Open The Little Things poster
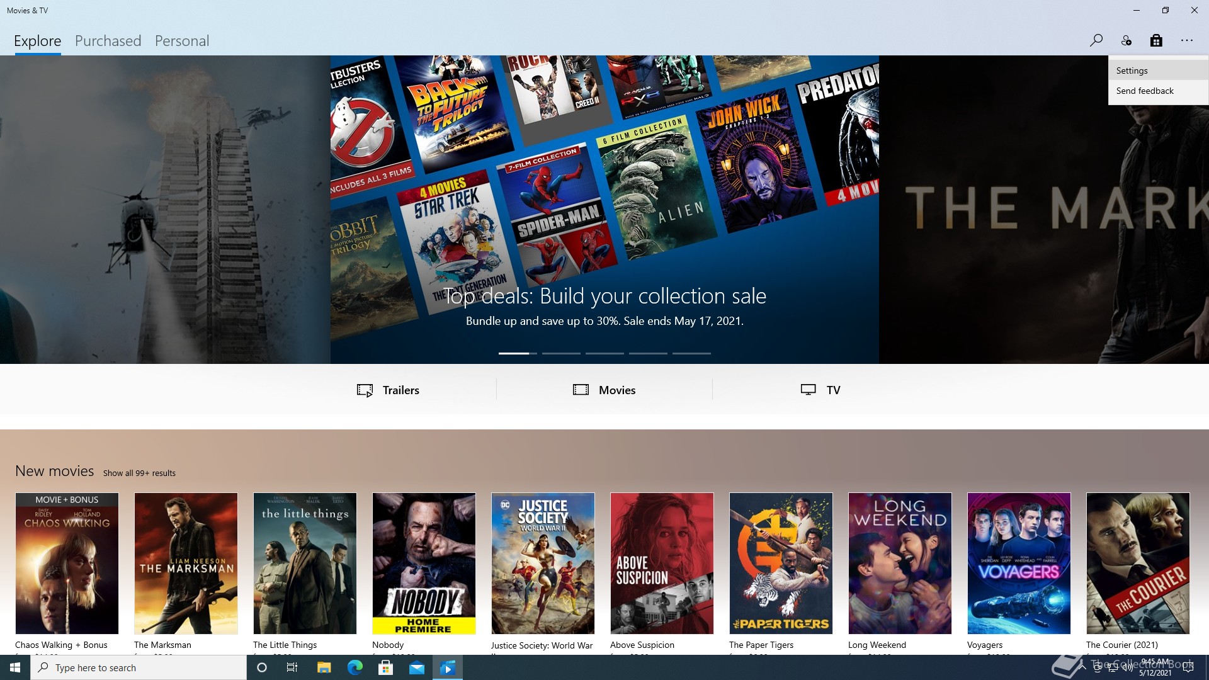The image size is (1209, 680). click(x=305, y=564)
